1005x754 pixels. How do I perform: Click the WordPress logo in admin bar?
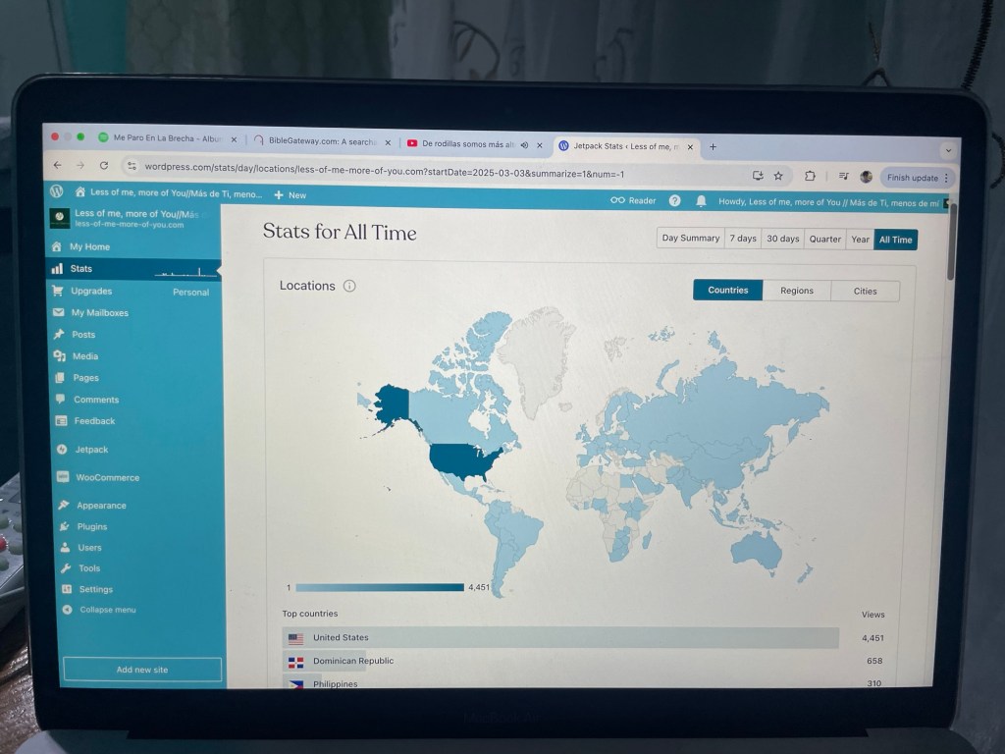click(57, 192)
